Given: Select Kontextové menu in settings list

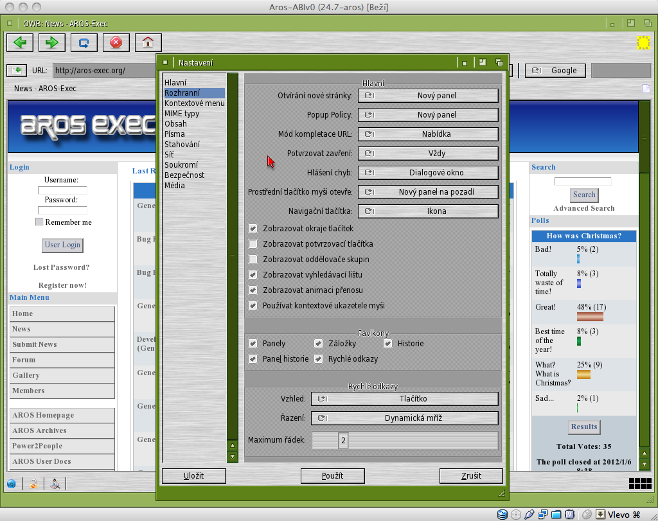Looking at the screenshot, I should 194,103.
